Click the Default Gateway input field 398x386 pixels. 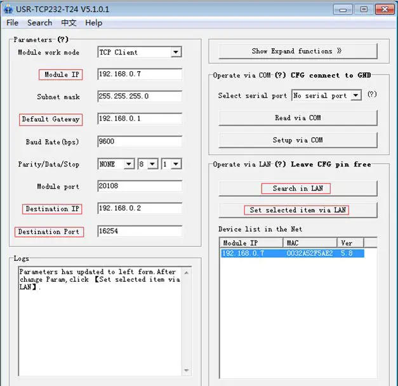click(140, 119)
